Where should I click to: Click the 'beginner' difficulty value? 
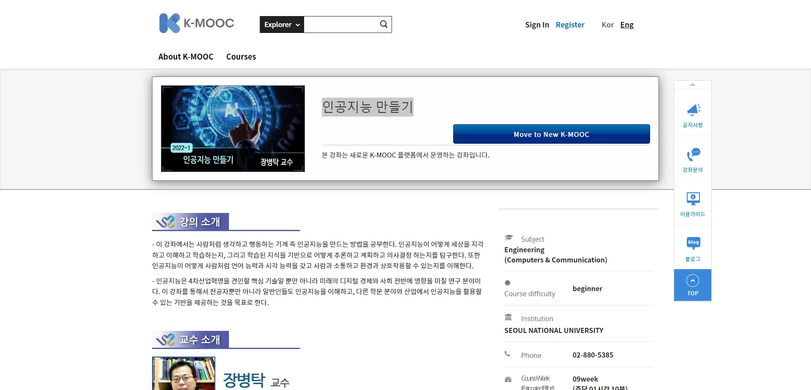click(587, 289)
